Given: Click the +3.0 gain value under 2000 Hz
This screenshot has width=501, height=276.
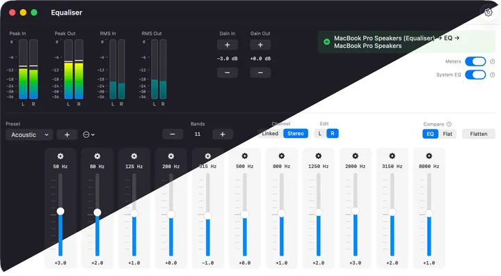Looking at the screenshot, I should (356, 263).
